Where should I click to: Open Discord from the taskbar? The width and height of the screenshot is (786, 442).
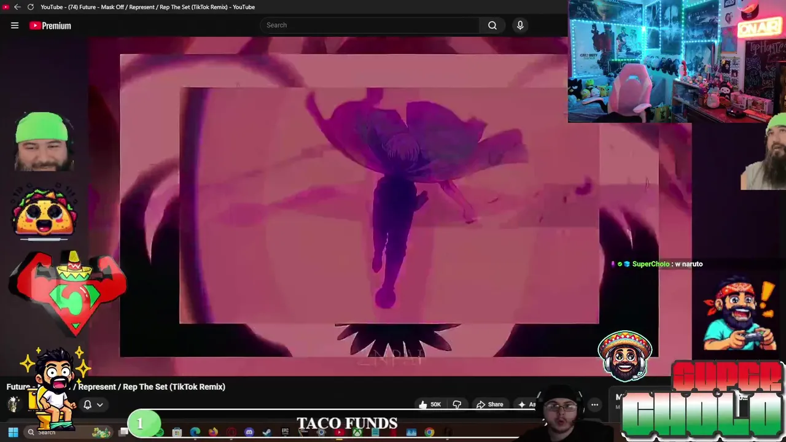click(249, 432)
